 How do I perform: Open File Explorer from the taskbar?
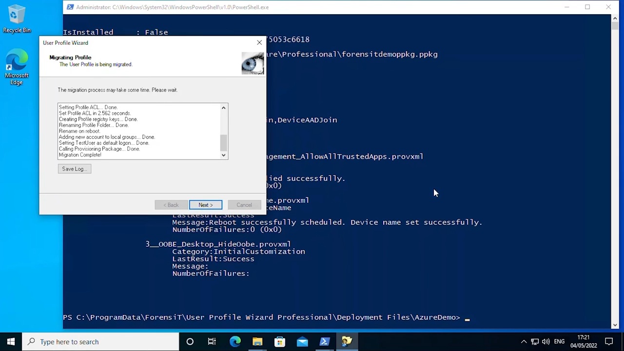257,342
